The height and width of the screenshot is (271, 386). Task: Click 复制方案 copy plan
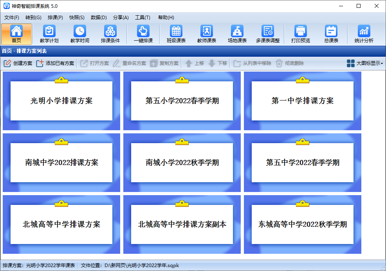coord(164,63)
